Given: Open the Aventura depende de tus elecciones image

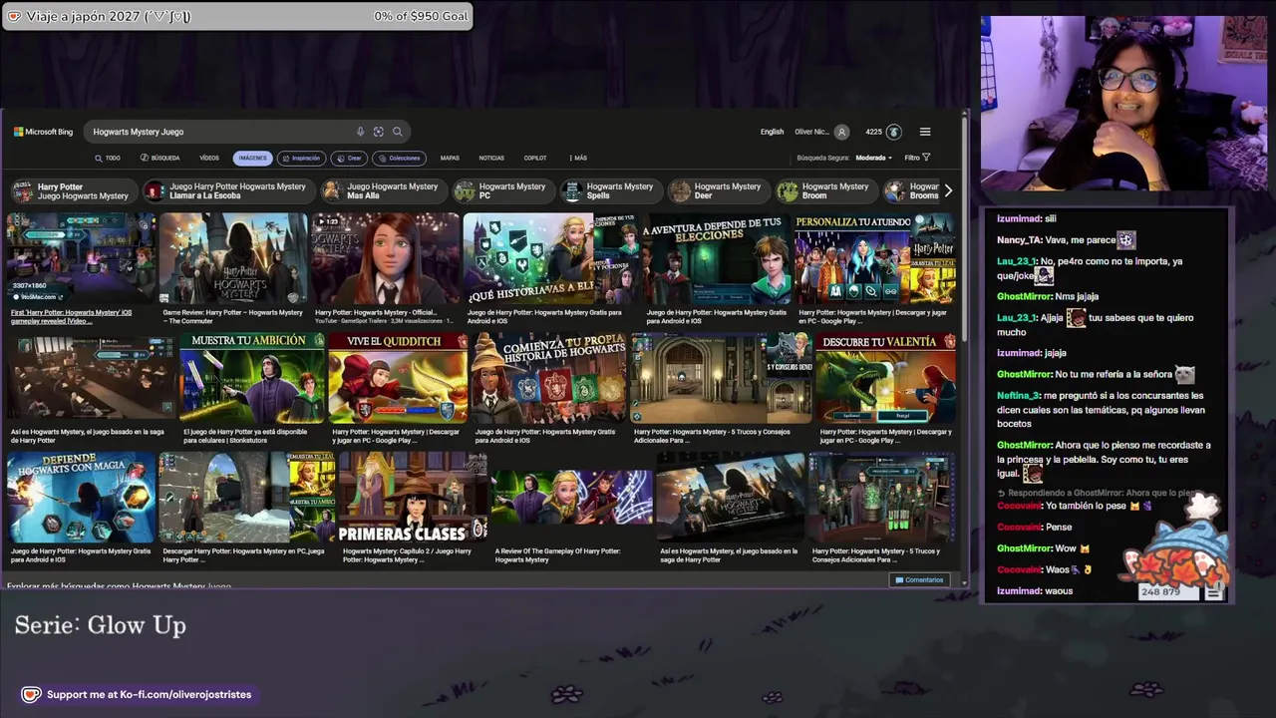Looking at the screenshot, I should pos(716,258).
